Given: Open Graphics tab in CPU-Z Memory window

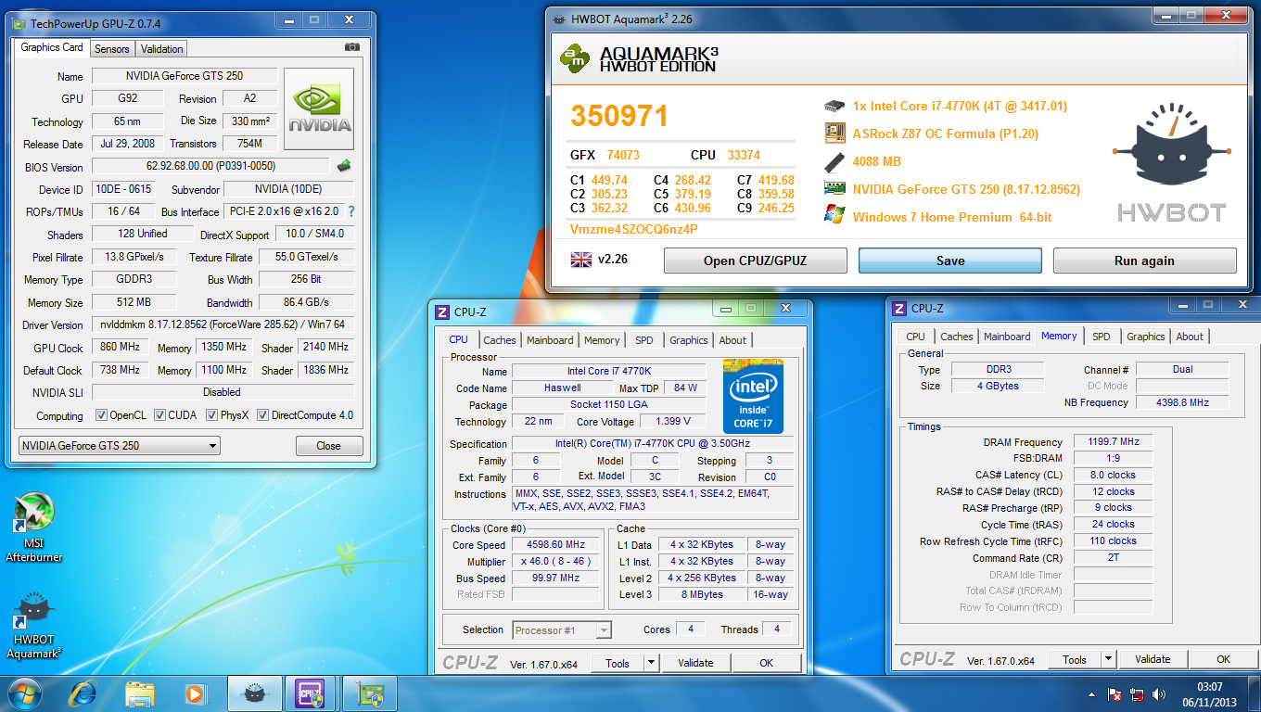Looking at the screenshot, I should coord(1146,337).
